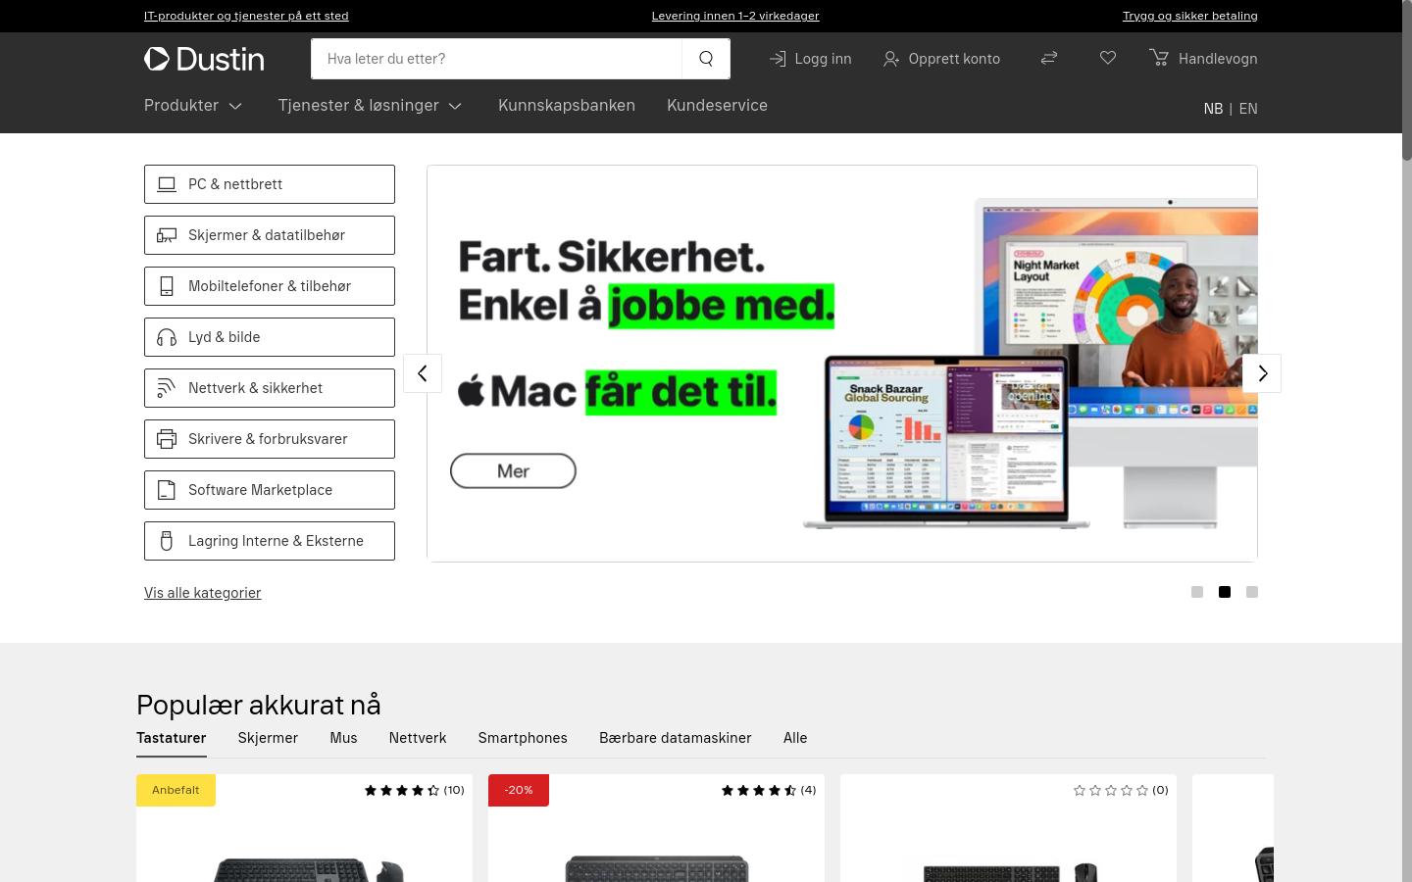The width and height of the screenshot is (1412, 882).
Task: Click the Anbefalt product card rating stars
Action: (x=402, y=790)
